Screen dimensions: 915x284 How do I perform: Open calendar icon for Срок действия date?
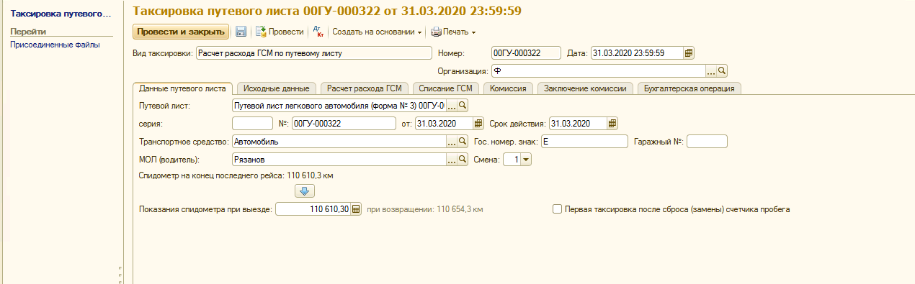tap(612, 123)
